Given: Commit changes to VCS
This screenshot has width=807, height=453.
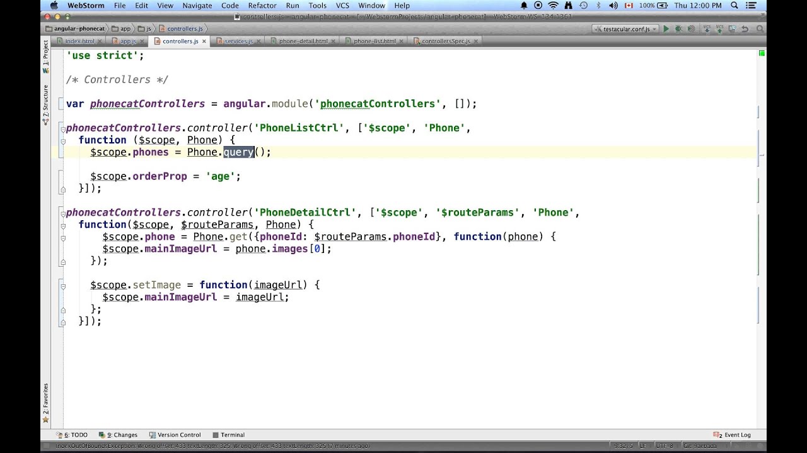Looking at the screenshot, I should point(720,29).
